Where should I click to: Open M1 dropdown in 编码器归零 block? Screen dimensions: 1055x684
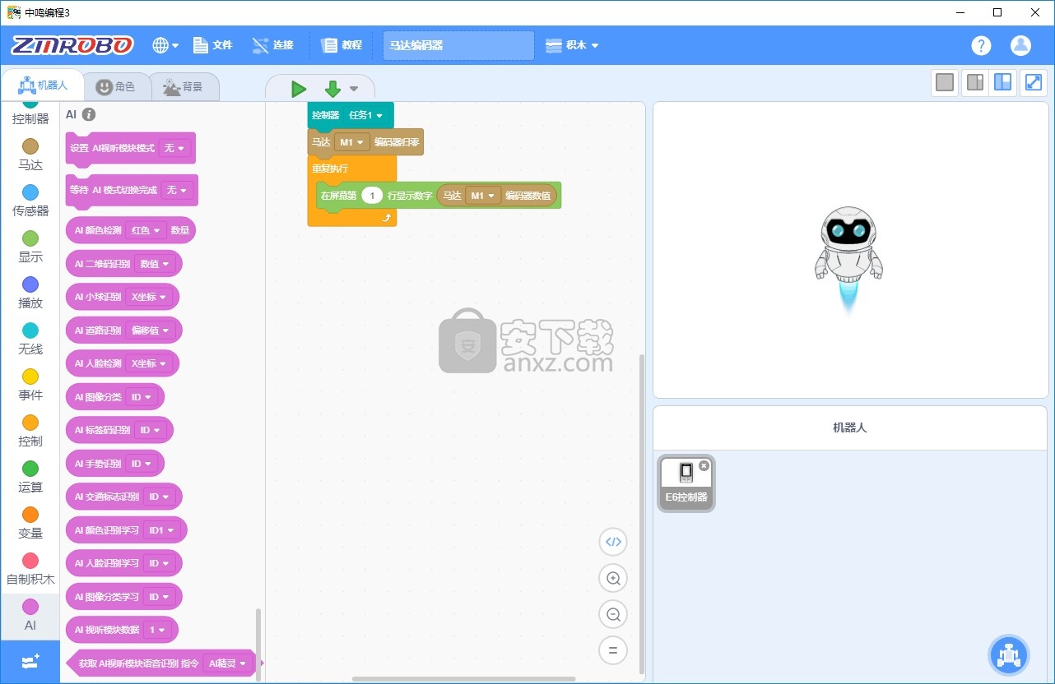click(351, 142)
